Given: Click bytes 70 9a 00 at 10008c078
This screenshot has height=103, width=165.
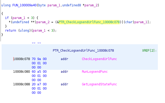Looking at the screenshot, I should 39,59.
